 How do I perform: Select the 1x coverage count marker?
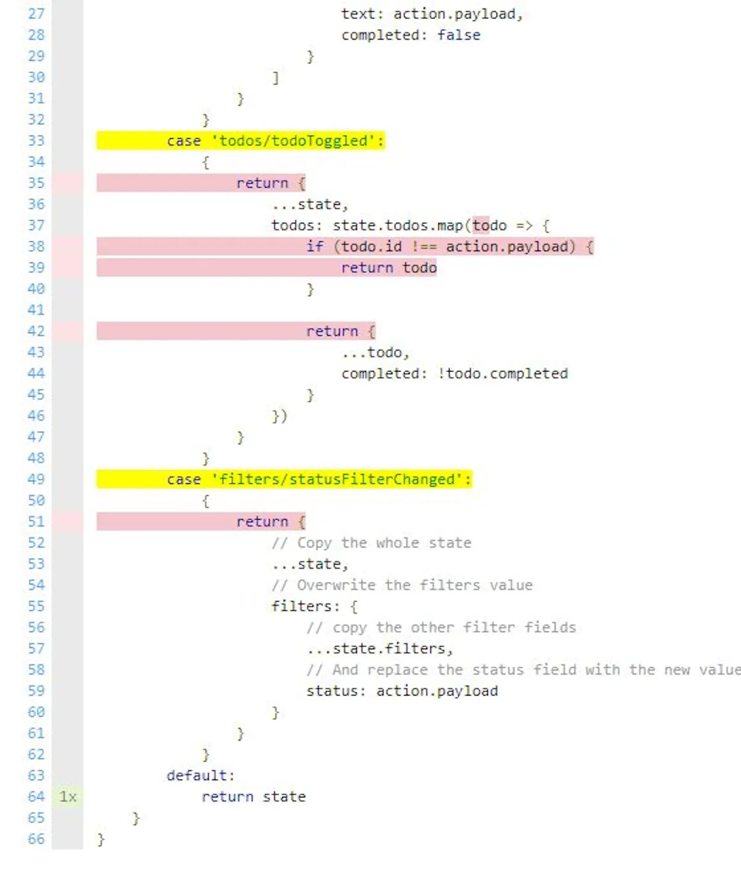pos(67,797)
